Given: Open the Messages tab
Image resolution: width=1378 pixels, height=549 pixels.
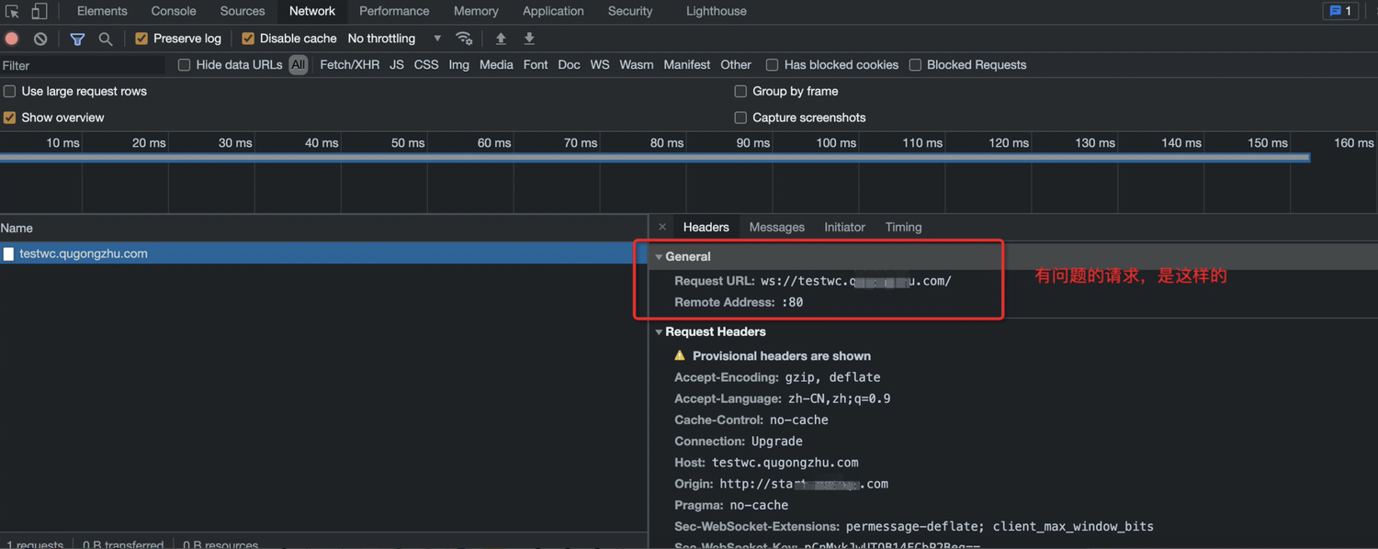Looking at the screenshot, I should tap(776, 227).
